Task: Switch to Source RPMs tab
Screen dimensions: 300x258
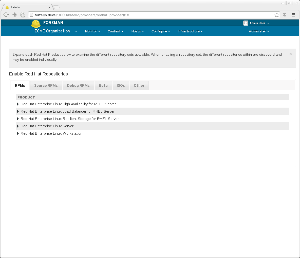Action: [46, 86]
